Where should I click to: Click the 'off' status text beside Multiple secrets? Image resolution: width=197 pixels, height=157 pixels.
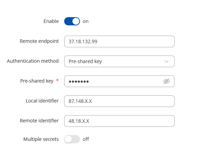tap(86, 139)
